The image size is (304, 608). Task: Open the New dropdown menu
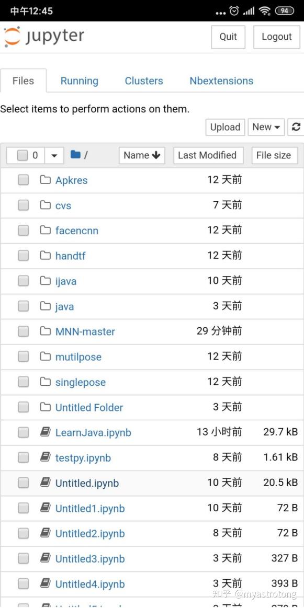[266, 127]
